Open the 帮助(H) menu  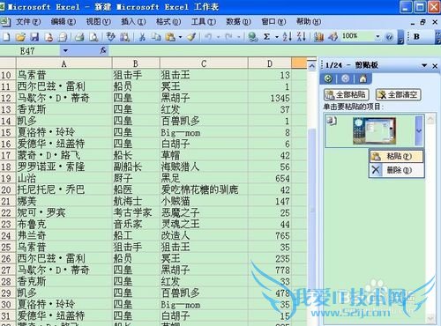309,22
